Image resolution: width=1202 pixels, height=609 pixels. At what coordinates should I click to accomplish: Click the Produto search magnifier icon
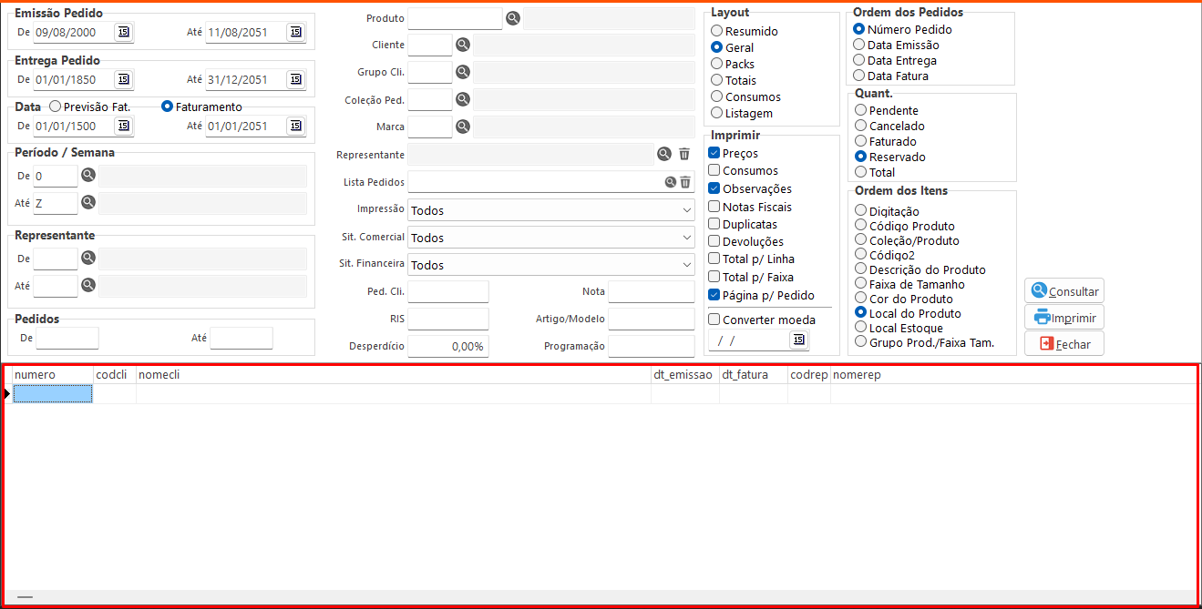(x=513, y=18)
